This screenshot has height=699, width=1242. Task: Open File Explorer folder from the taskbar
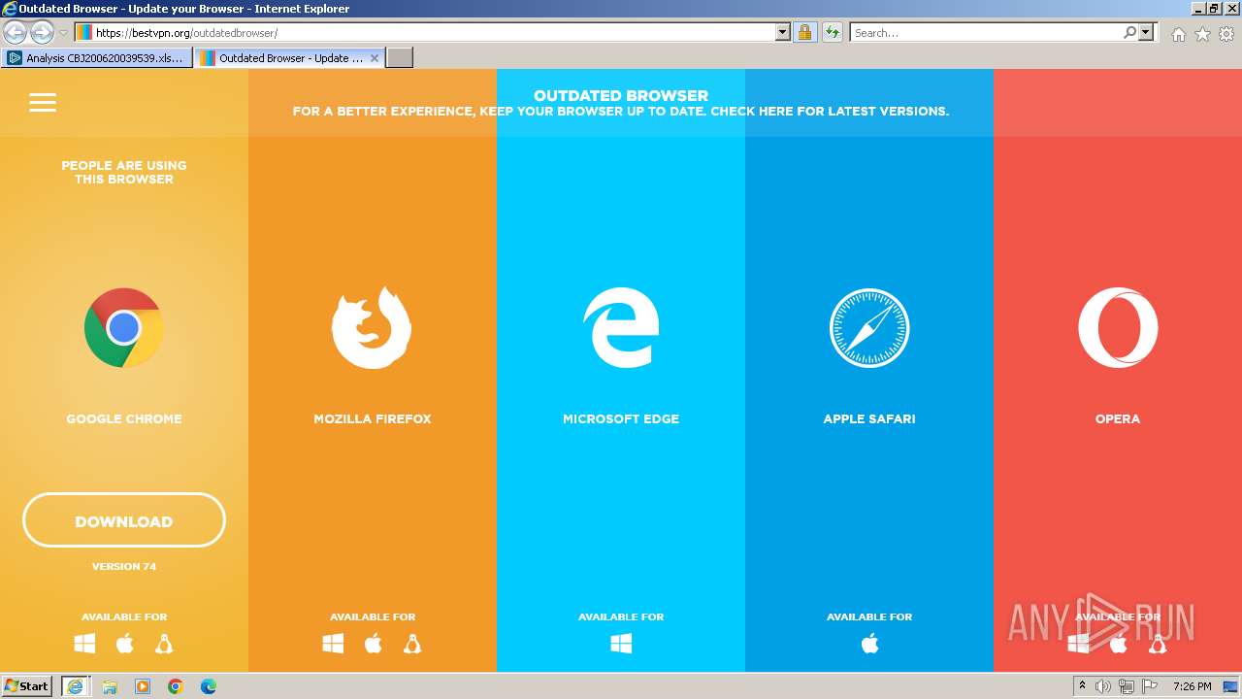[x=110, y=686]
